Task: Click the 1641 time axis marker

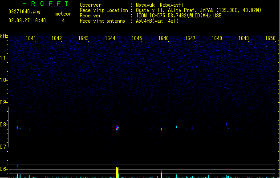Action: pyautogui.click(x=31, y=38)
